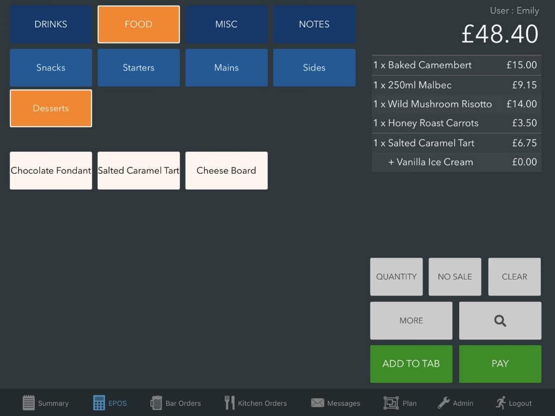555x416 pixels.
Task: Select the 250ml Malbec order line
Action: 456,85
